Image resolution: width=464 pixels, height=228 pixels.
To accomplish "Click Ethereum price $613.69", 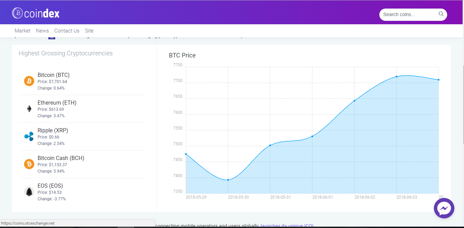I will [x=51, y=109].
